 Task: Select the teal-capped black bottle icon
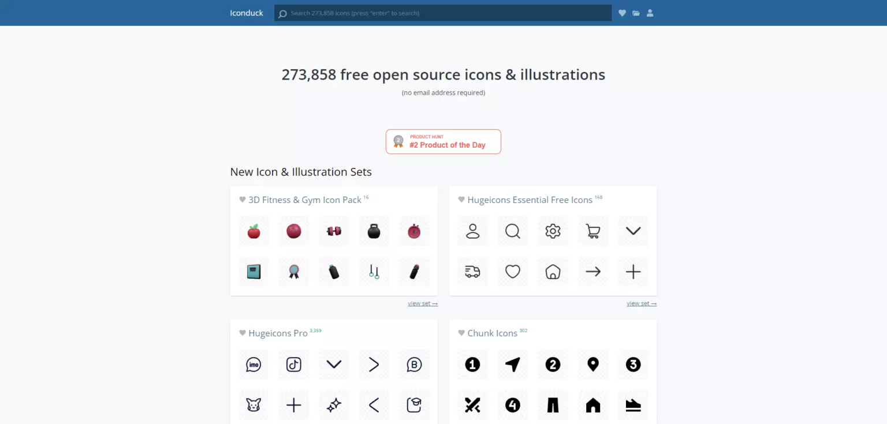pos(334,272)
